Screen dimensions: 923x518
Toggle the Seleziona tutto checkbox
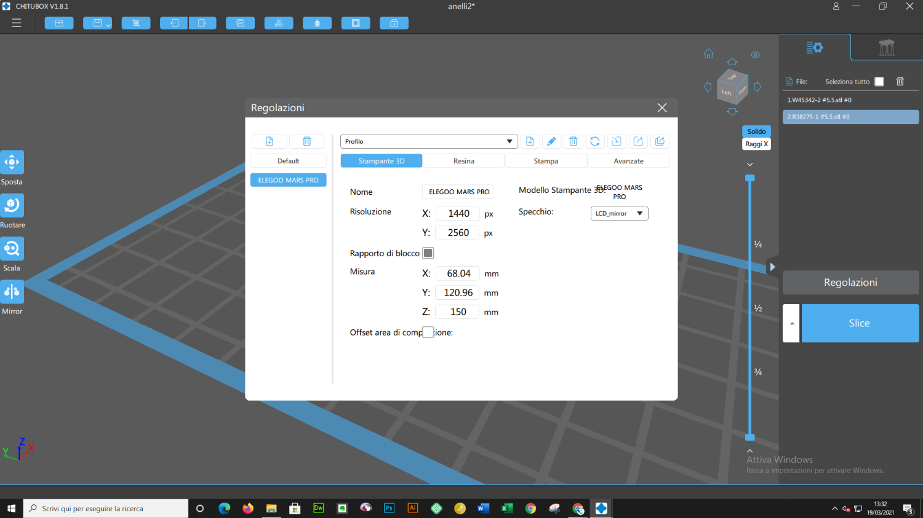tap(879, 82)
